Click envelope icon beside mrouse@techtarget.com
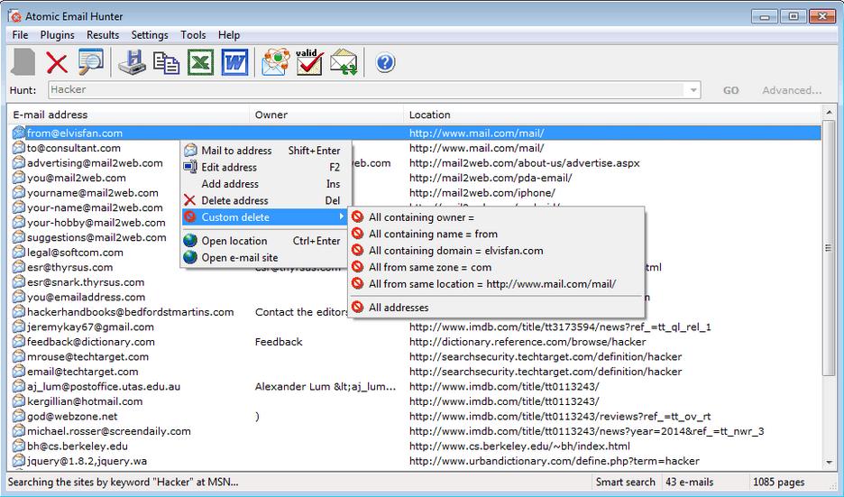844x497 pixels. [x=19, y=356]
